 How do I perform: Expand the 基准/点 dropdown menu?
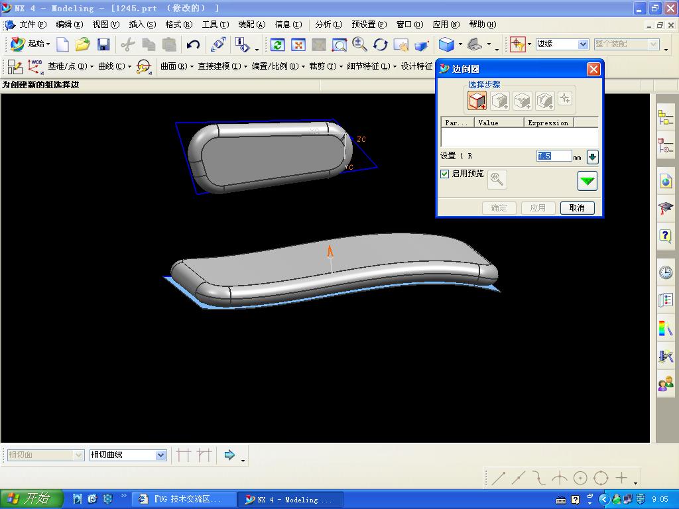tap(70, 66)
